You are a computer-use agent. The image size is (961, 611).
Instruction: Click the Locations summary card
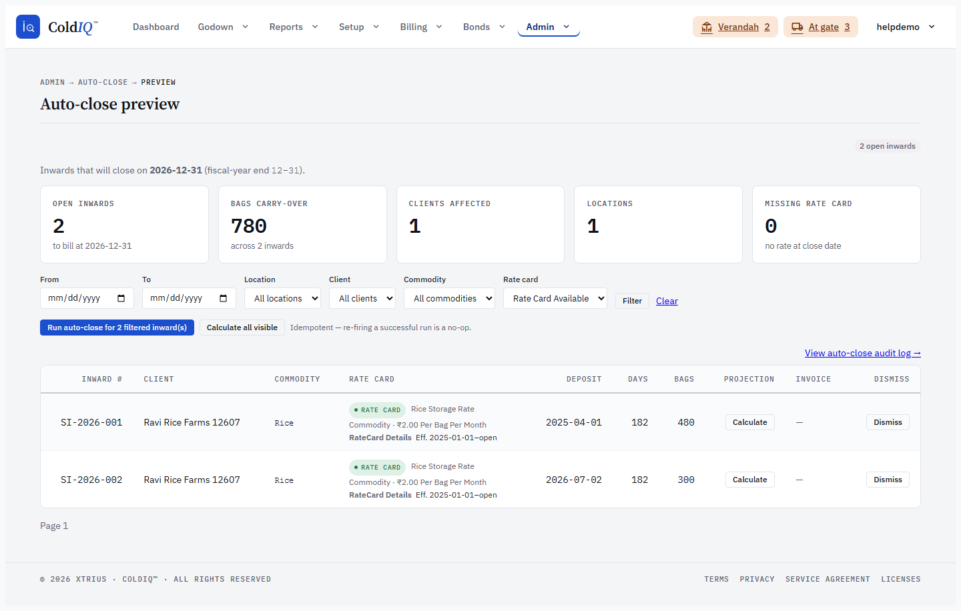(658, 224)
